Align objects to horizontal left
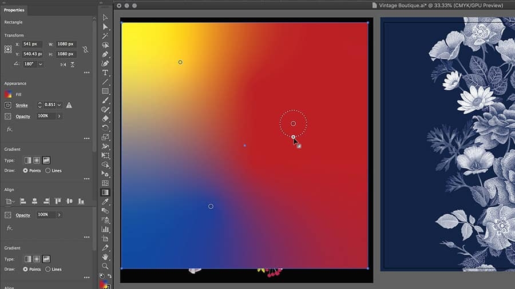 (x=23, y=201)
